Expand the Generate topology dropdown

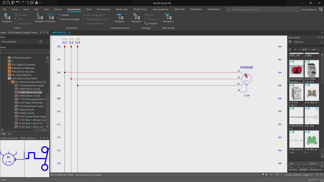pos(158,24)
